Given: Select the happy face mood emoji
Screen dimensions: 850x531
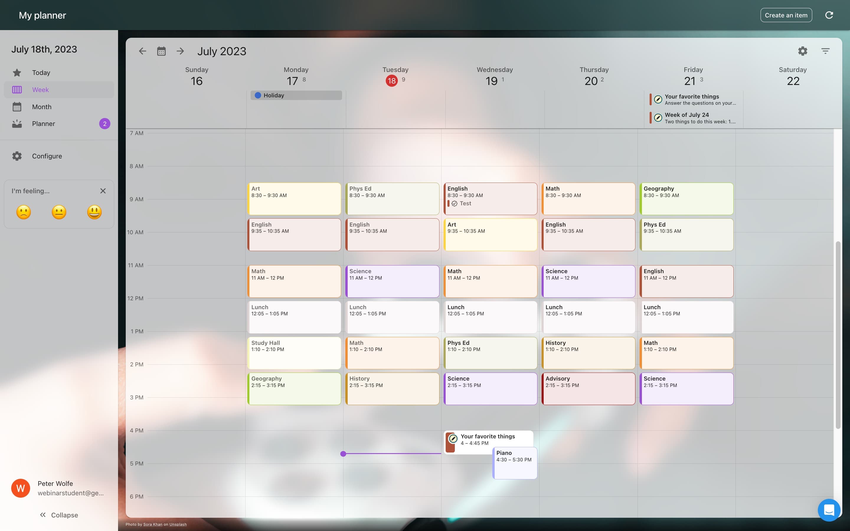Looking at the screenshot, I should [x=94, y=212].
